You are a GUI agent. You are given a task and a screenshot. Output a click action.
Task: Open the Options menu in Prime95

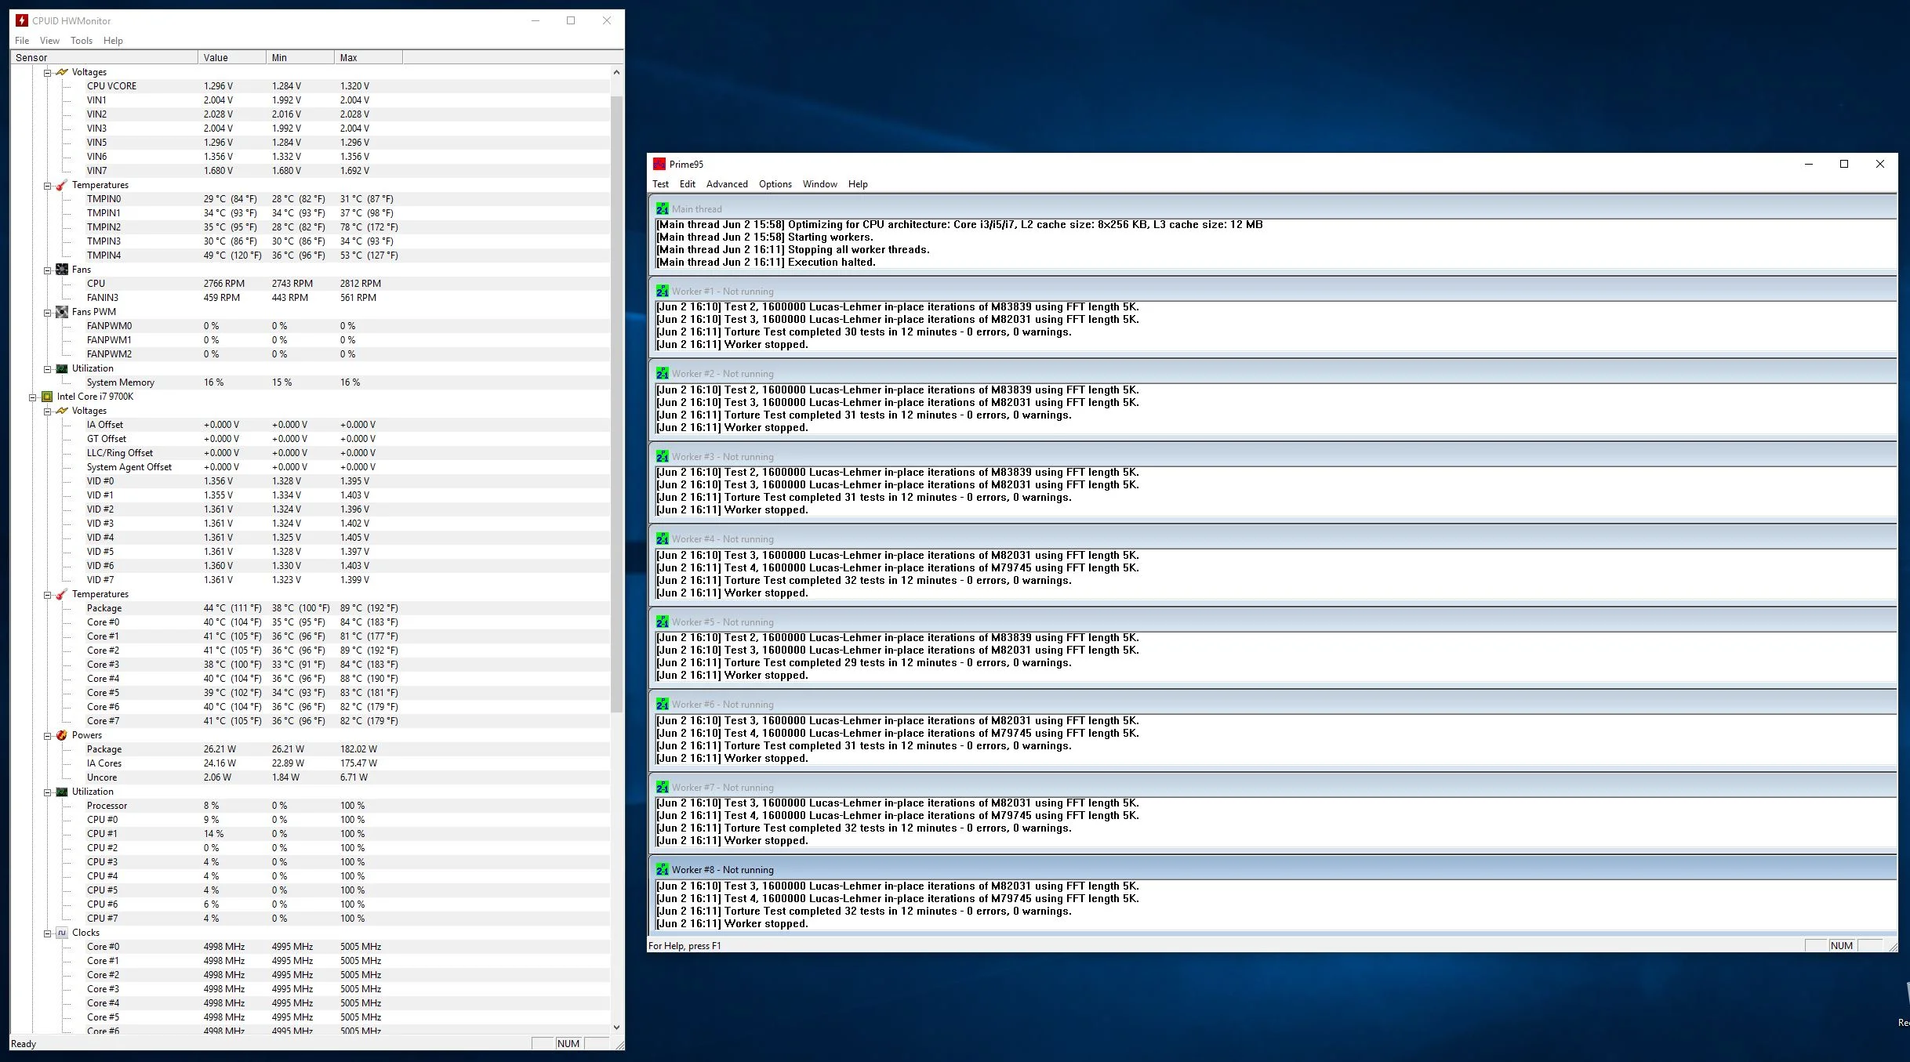coord(775,184)
